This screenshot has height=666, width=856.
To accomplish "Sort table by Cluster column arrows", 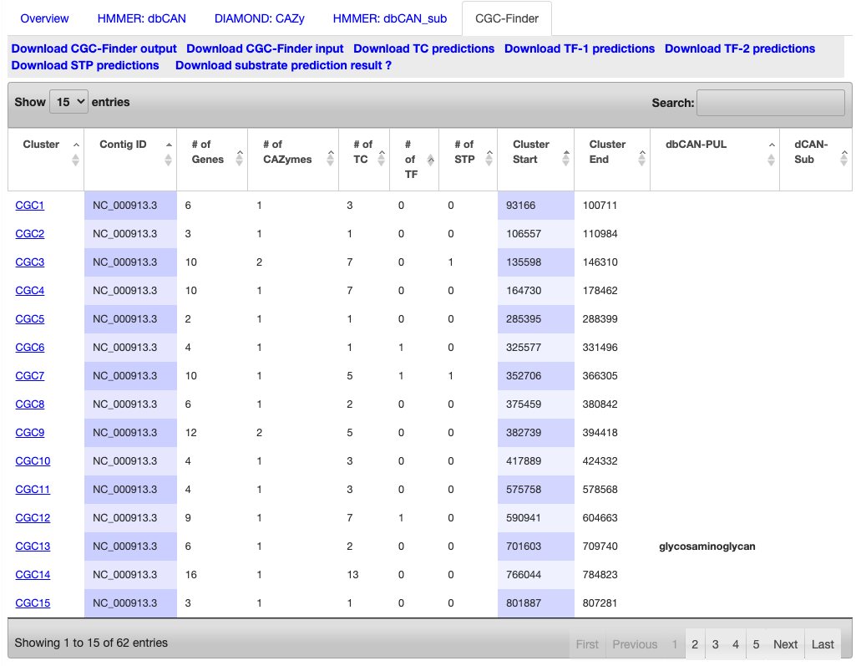I will pos(76,153).
